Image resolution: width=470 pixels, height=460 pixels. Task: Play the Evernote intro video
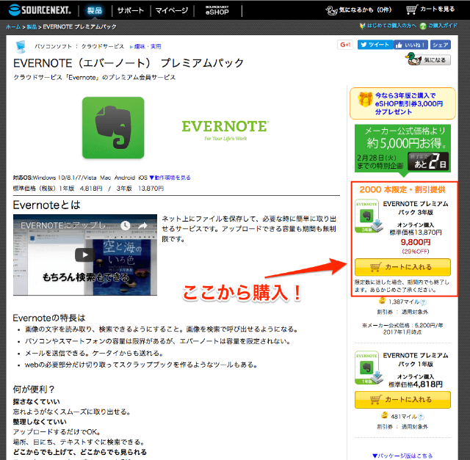coord(85,255)
